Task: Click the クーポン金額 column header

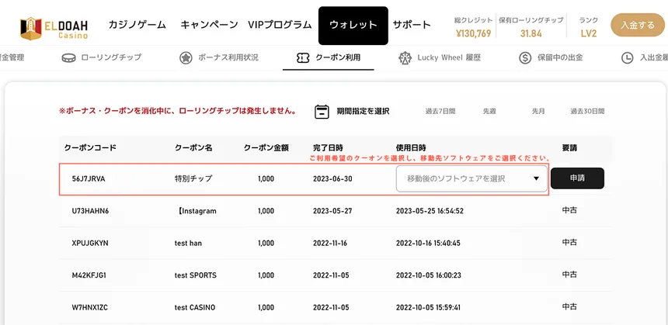Action: pos(266,148)
